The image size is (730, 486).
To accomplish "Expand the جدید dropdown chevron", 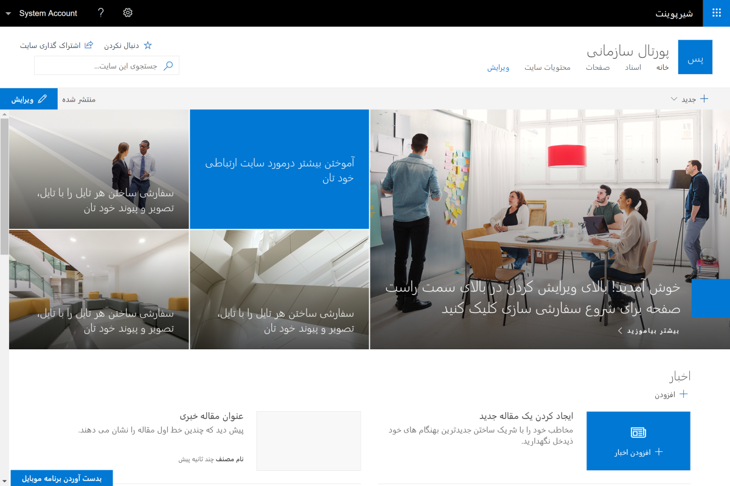I will pyautogui.click(x=674, y=99).
